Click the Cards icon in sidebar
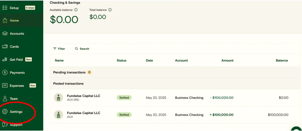The image size is (302, 131). 5,47
